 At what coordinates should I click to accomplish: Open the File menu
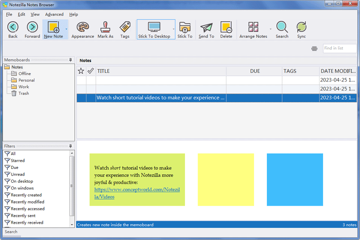pyautogui.click(x=9, y=14)
